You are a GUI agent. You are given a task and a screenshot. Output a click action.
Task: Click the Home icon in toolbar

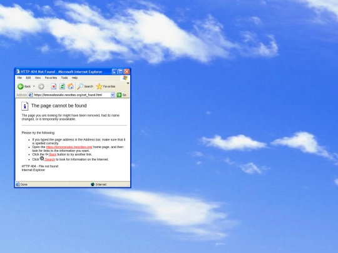pyautogui.click(x=71, y=86)
